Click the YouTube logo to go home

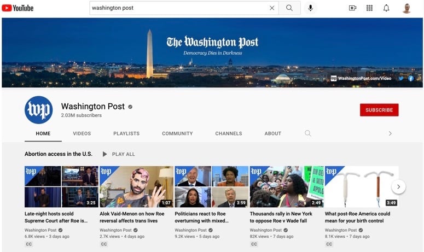(18, 8)
